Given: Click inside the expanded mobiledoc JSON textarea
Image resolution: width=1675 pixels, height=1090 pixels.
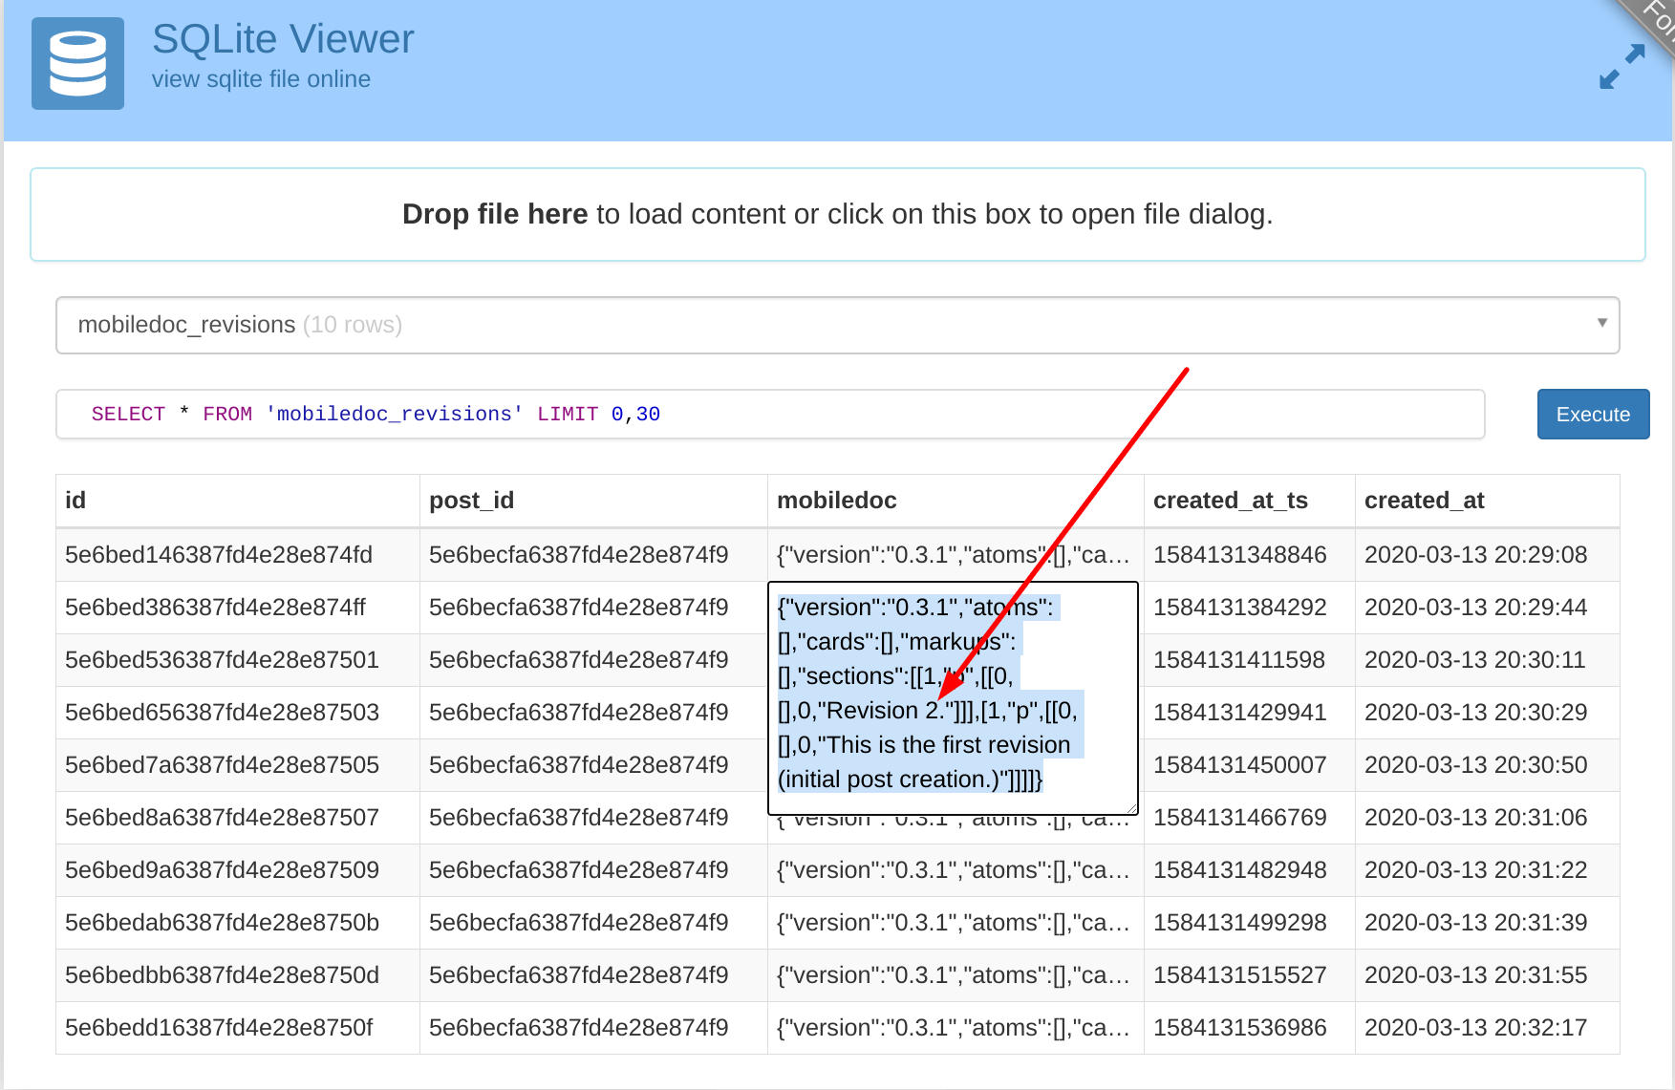Looking at the screenshot, I should pos(953,698).
